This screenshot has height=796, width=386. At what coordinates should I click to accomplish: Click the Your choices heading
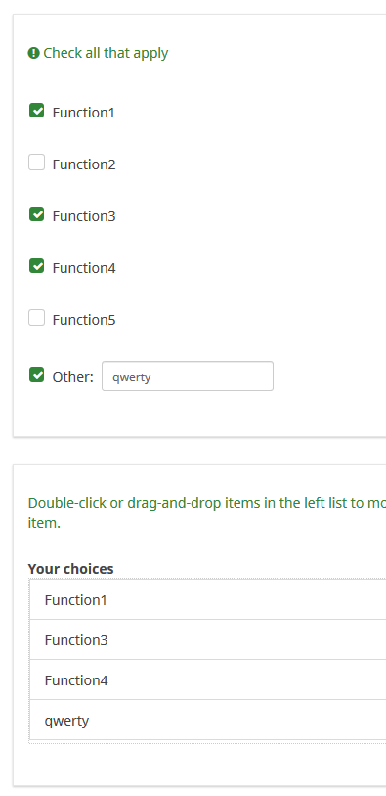[71, 569]
